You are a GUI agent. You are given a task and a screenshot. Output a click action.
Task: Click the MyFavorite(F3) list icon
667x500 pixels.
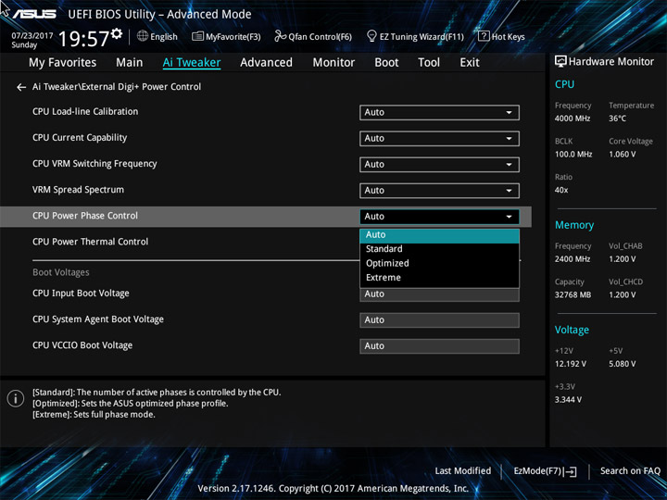coord(197,36)
